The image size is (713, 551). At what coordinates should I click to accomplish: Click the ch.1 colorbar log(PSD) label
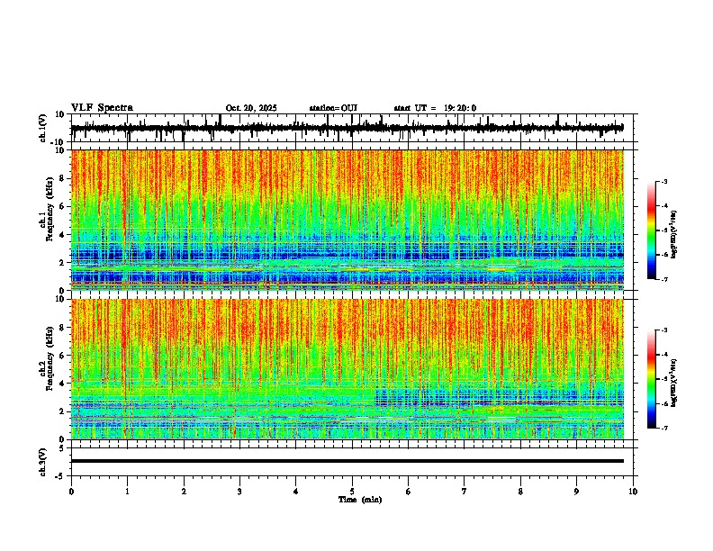click(673, 235)
